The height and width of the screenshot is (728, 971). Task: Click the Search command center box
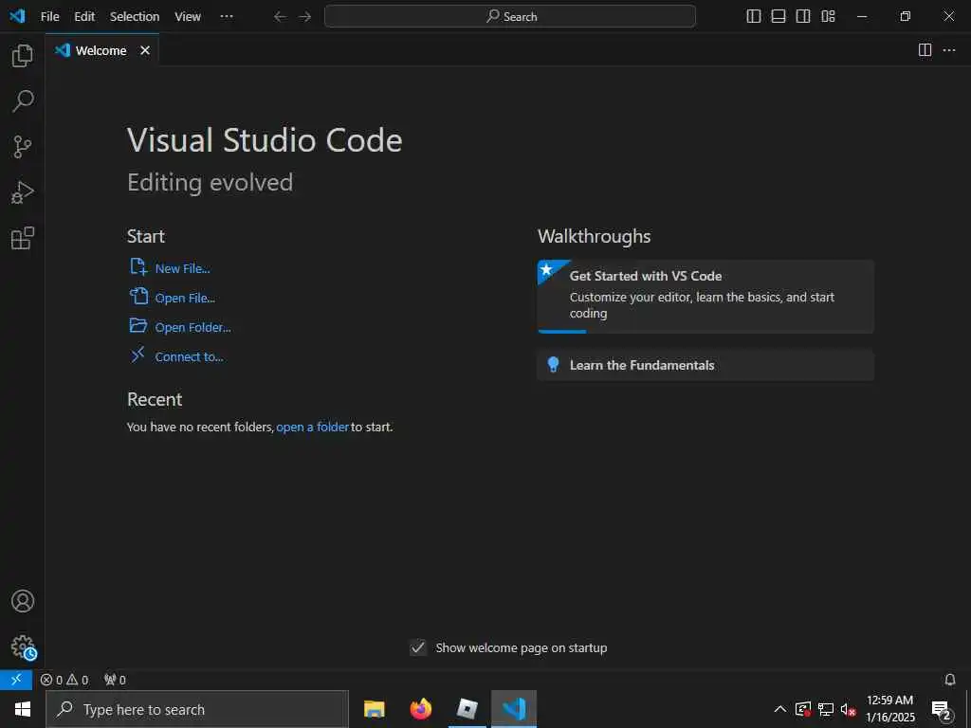(510, 17)
